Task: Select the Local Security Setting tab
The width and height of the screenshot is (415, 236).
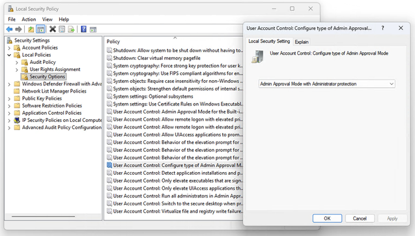Action: [x=269, y=41]
